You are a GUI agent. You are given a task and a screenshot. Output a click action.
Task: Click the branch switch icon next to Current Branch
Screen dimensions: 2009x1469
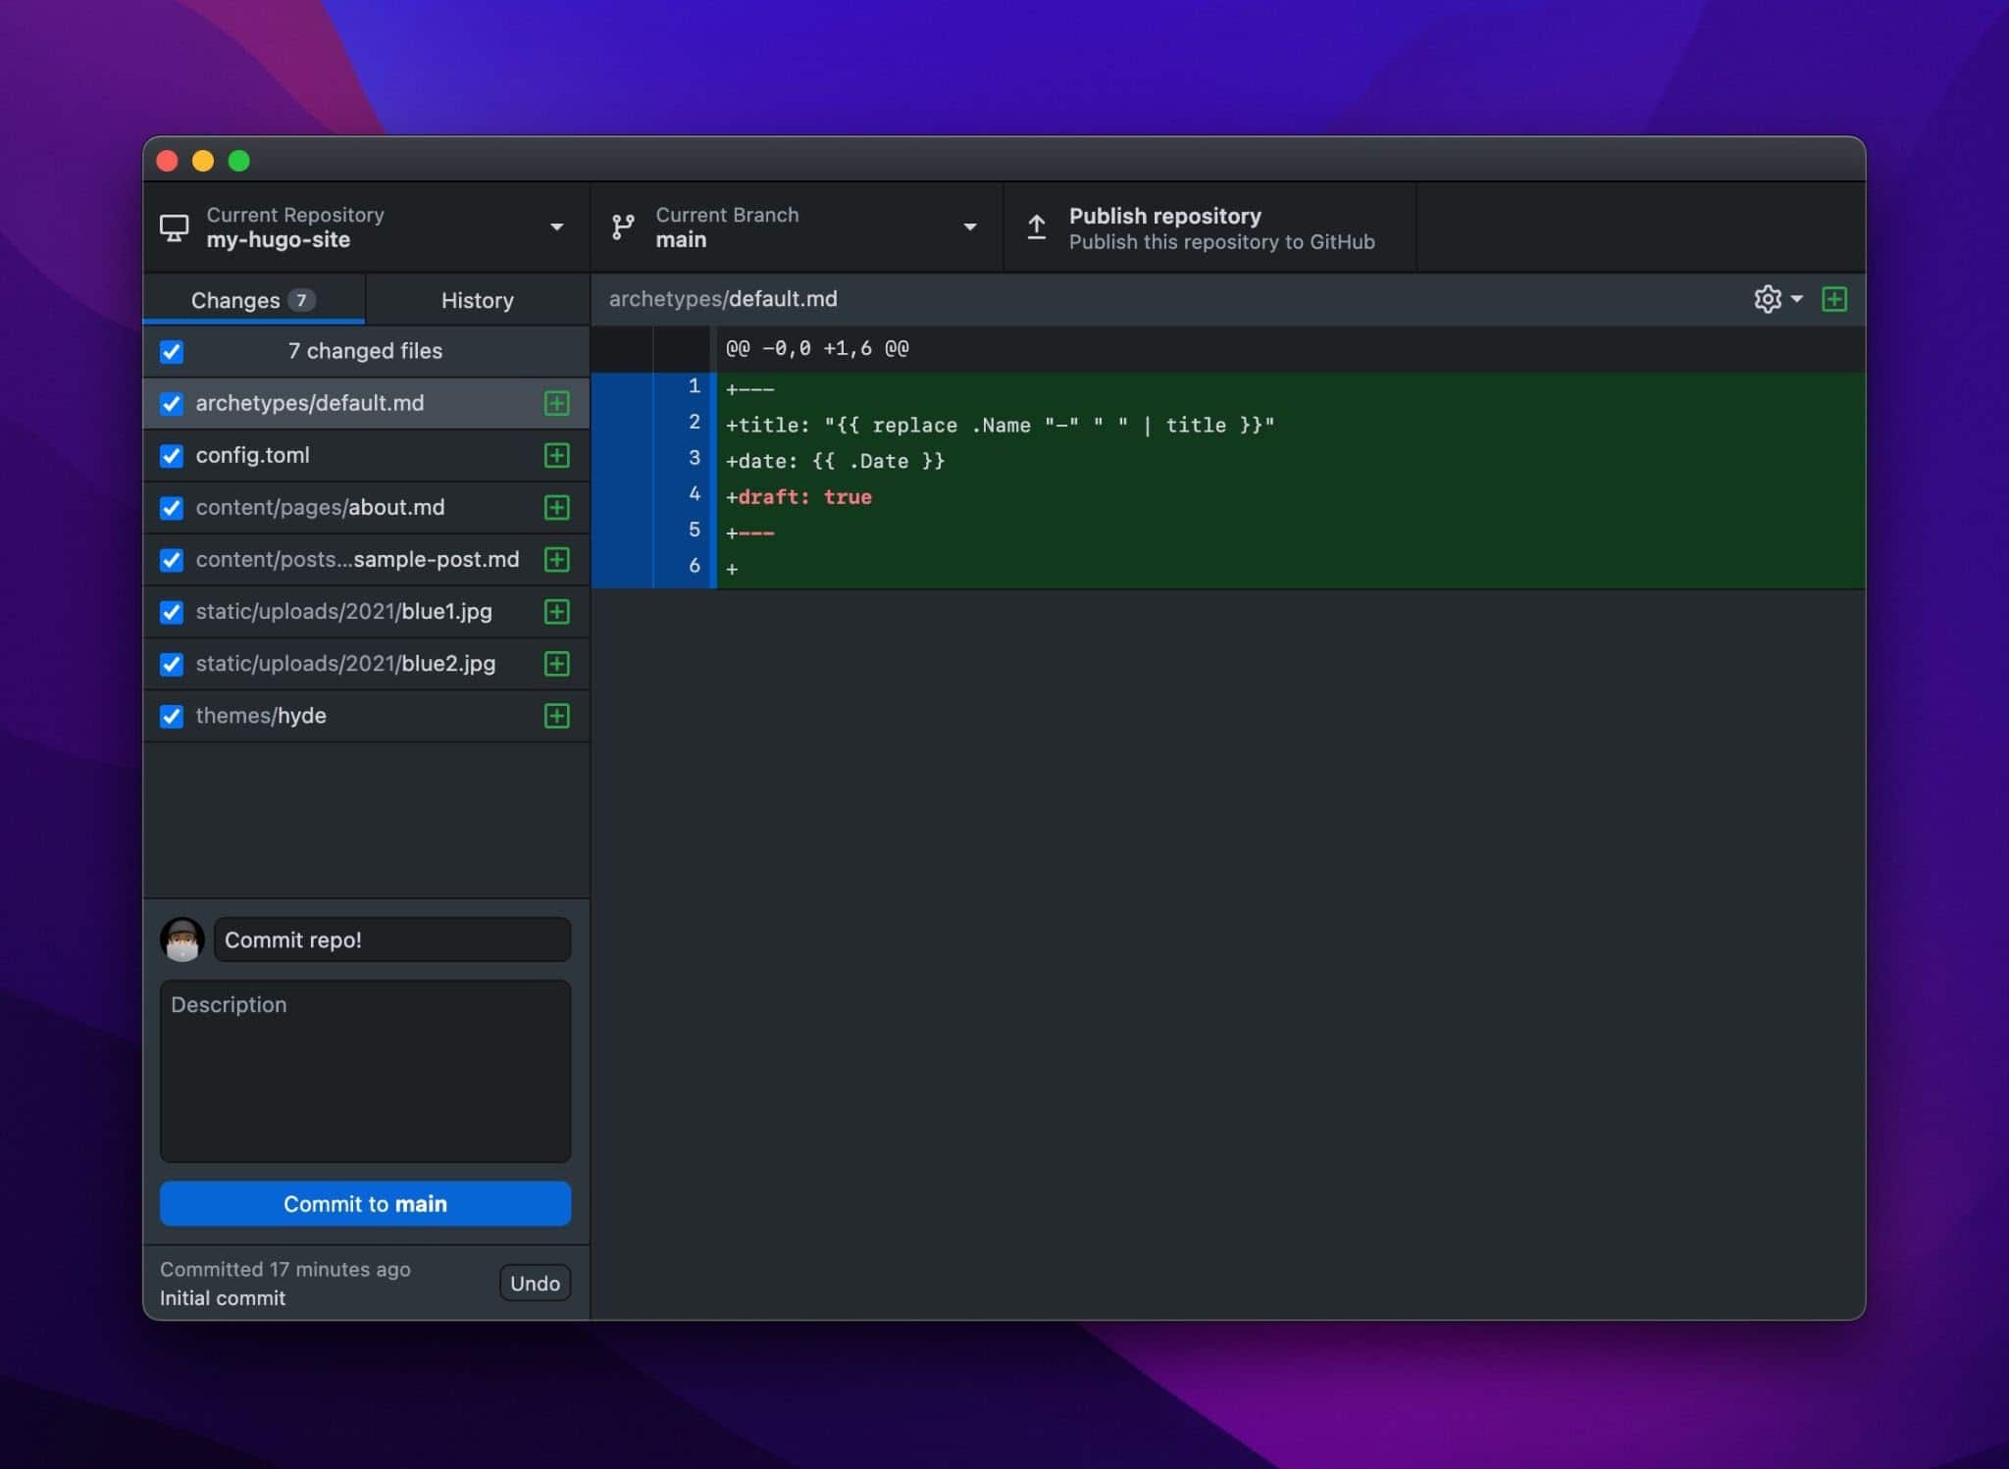click(x=622, y=228)
